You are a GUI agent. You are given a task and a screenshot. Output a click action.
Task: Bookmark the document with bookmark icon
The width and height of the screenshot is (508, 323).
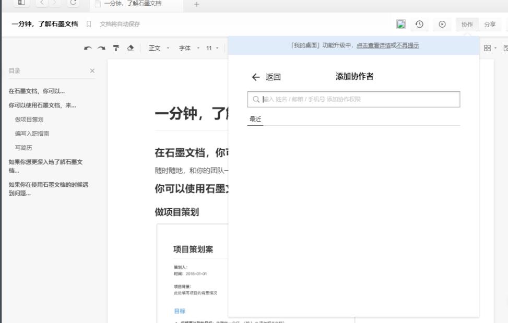click(x=89, y=24)
